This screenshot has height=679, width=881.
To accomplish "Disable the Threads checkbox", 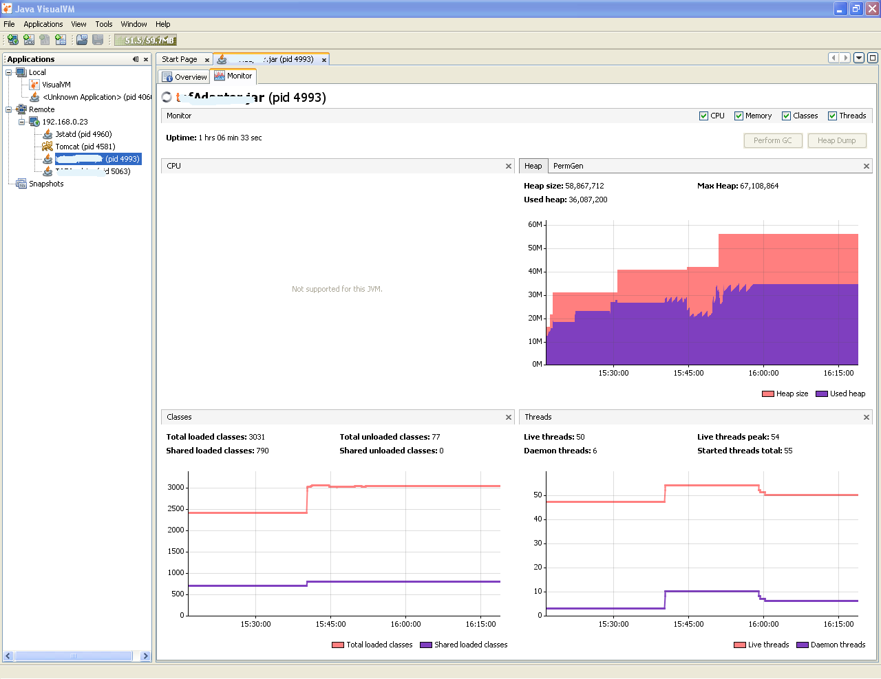I will [832, 116].
